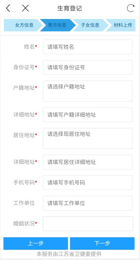The height and width of the screenshot is (260, 140).
Task: Open the 户籍地址 selection box
Action: pos(88,91)
